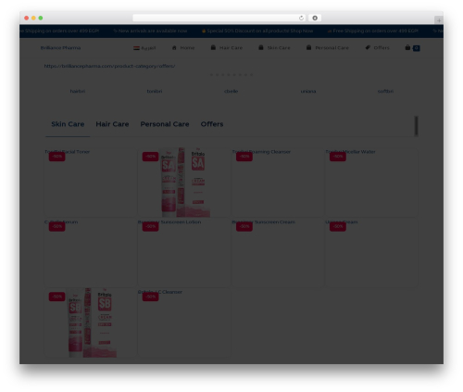This screenshot has width=463, height=392.
Task: Open the Tonibri Micellar Water product title
Action: (x=350, y=152)
